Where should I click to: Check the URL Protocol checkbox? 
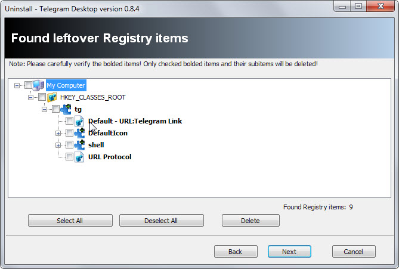coord(69,156)
